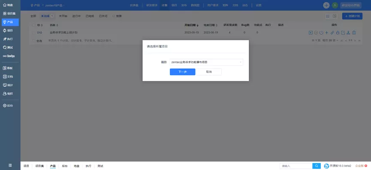371x170 pixels.
Task: Expand the zentao18产品 product switcher
Action: point(55,5)
